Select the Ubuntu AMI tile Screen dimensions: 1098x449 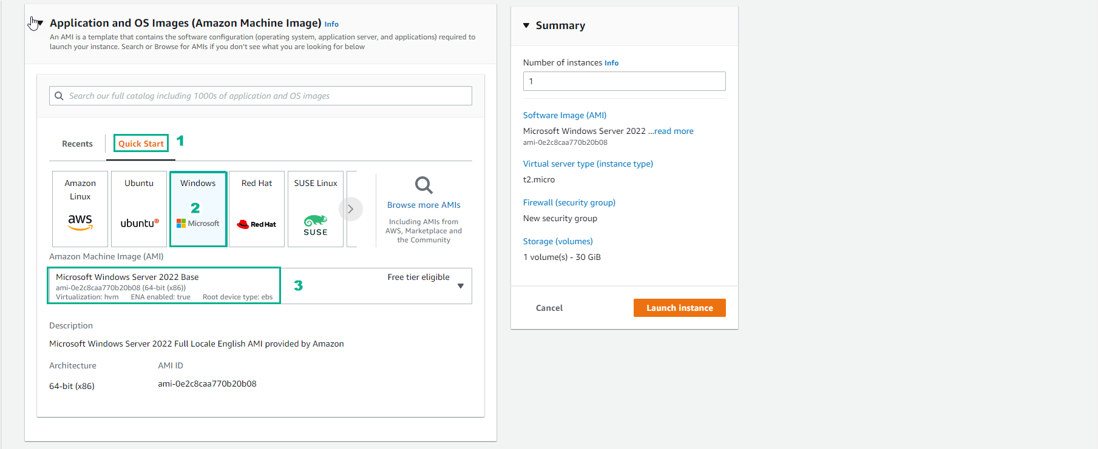pos(138,208)
